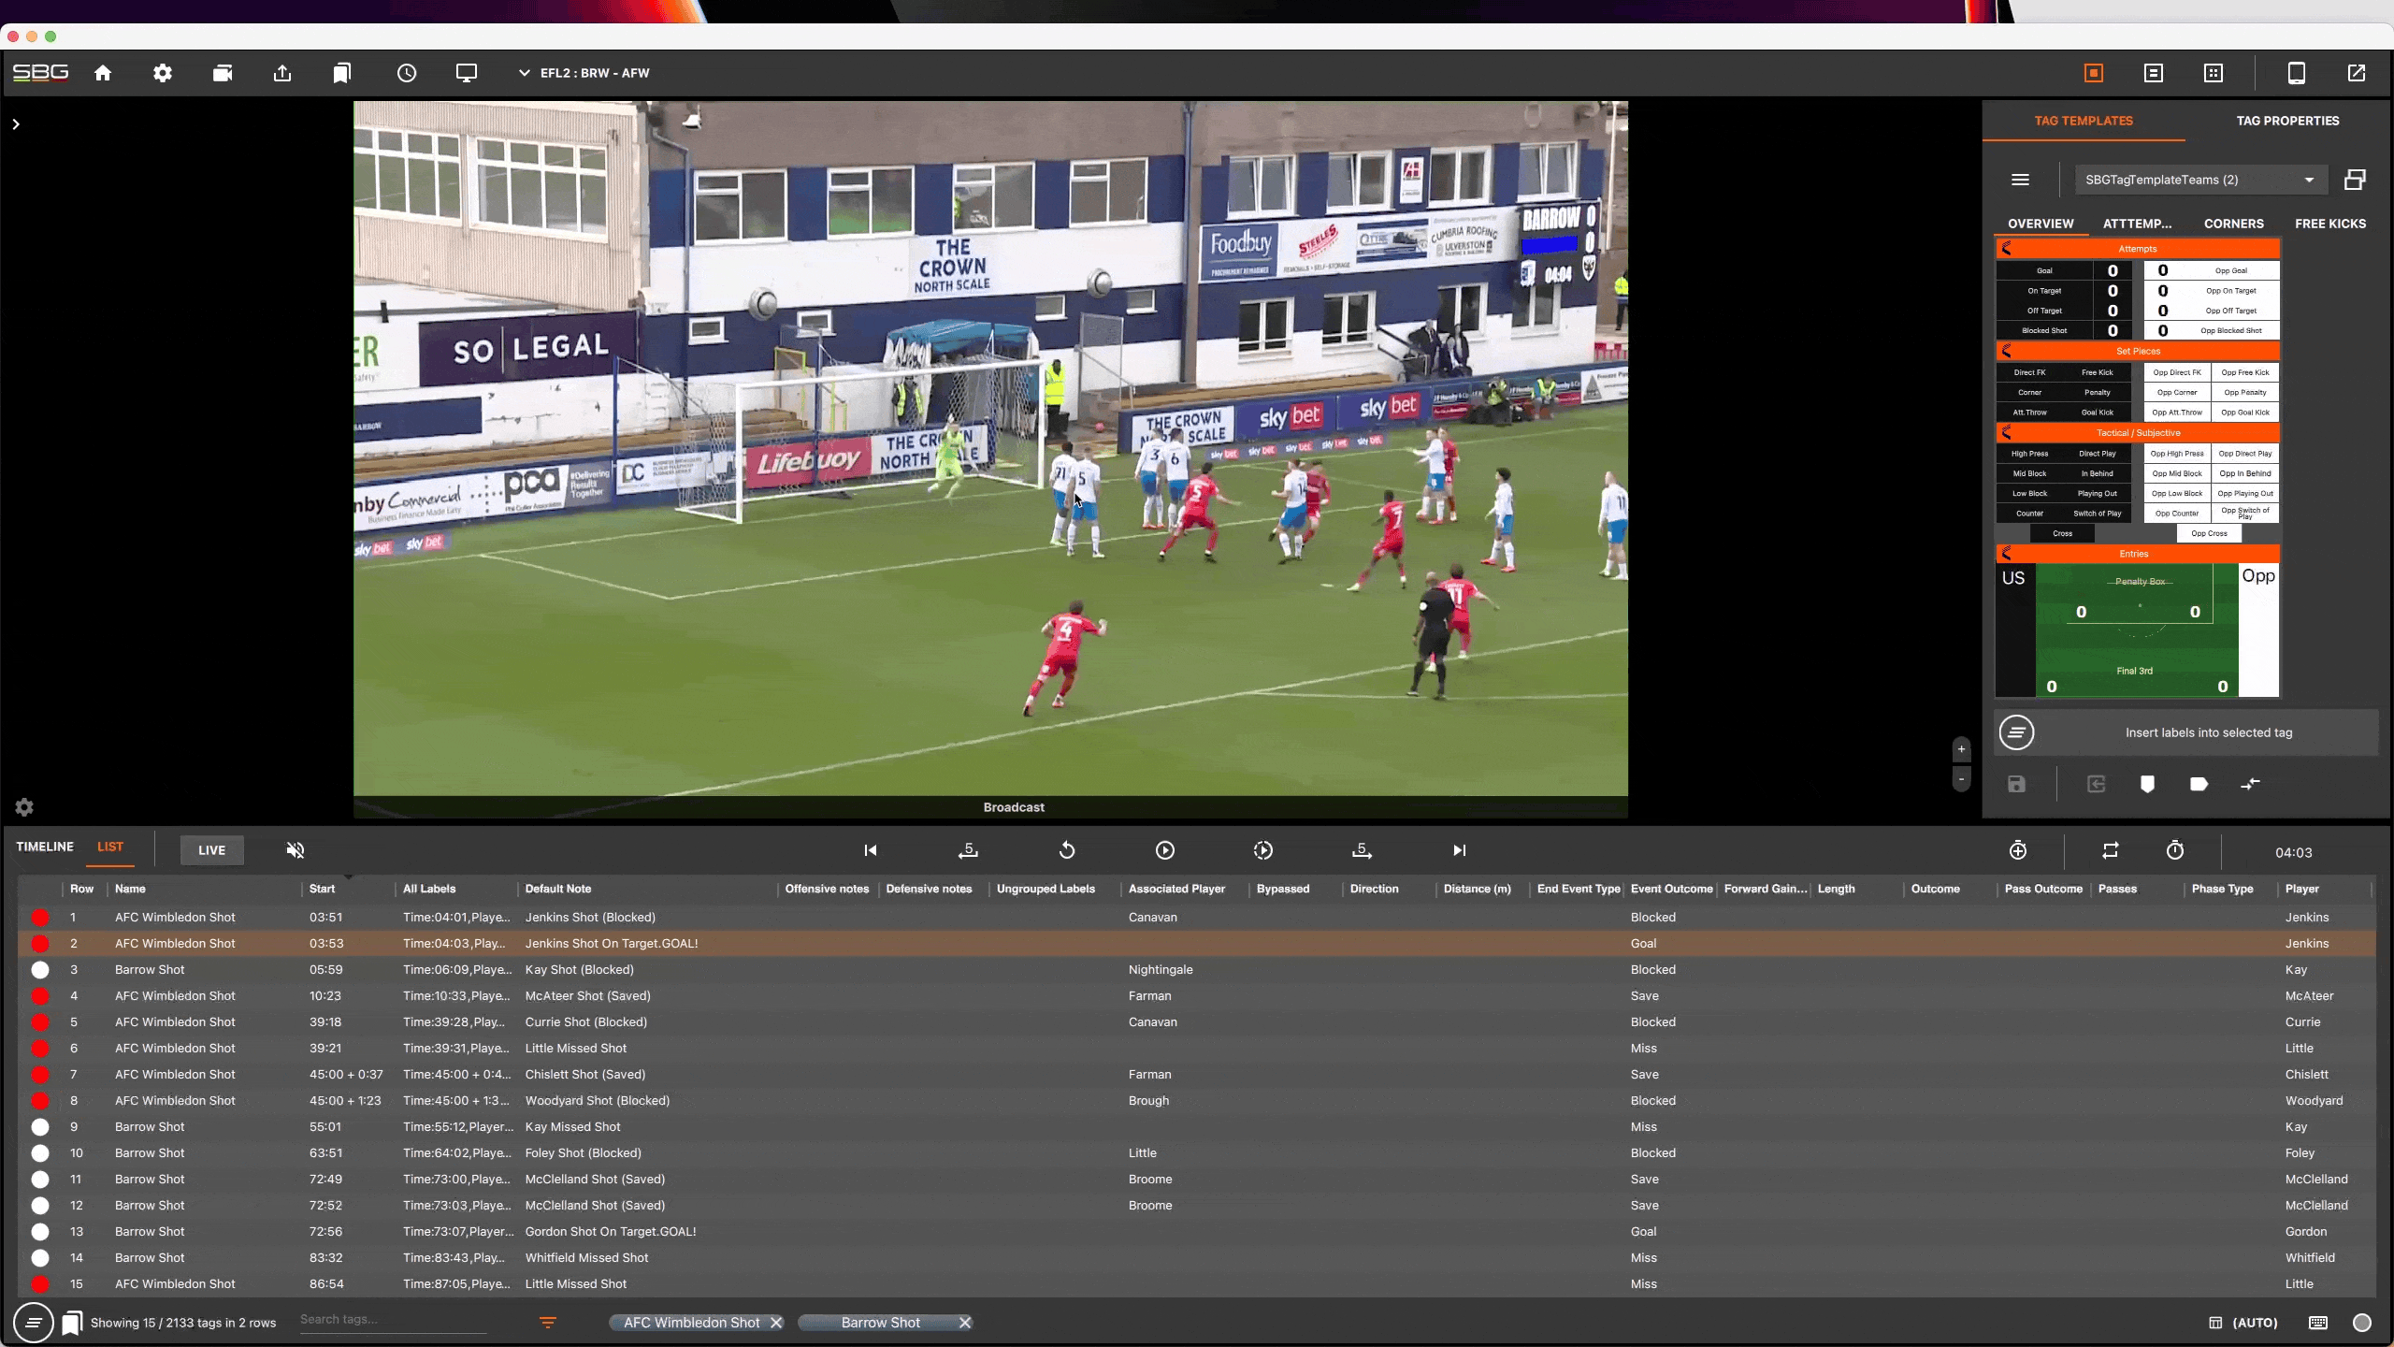Remove the AFC Wimbledon Shot filter chip
This screenshot has height=1347, width=2394.
pos(776,1323)
